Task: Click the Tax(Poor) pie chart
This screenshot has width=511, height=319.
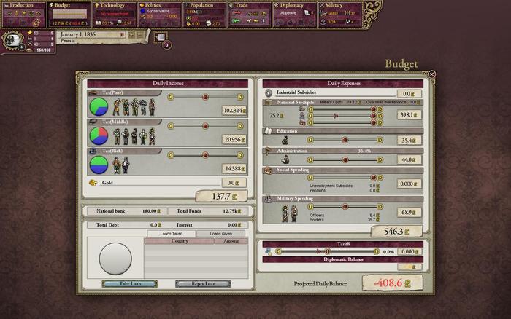Action: click(99, 107)
